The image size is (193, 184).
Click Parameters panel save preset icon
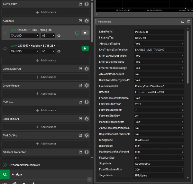pyautogui.click(x=189, y=22)
